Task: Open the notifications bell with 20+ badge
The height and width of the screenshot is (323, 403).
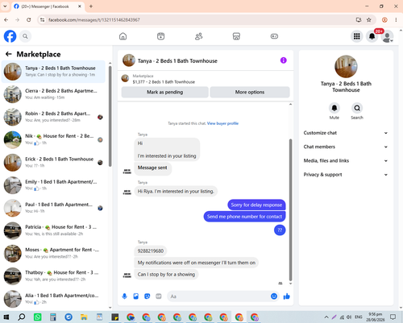Action: coord(372,36)
